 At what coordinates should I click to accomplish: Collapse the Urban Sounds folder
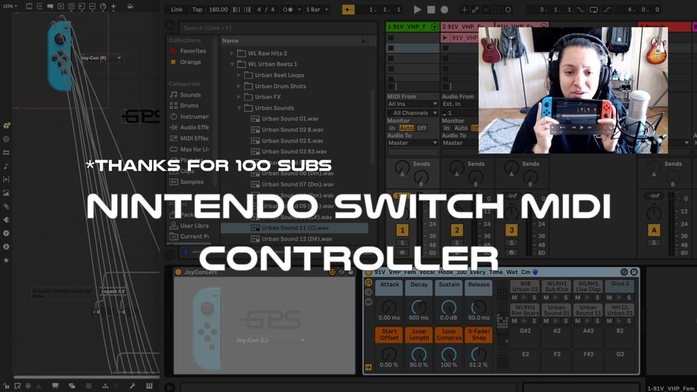point(239,108)
